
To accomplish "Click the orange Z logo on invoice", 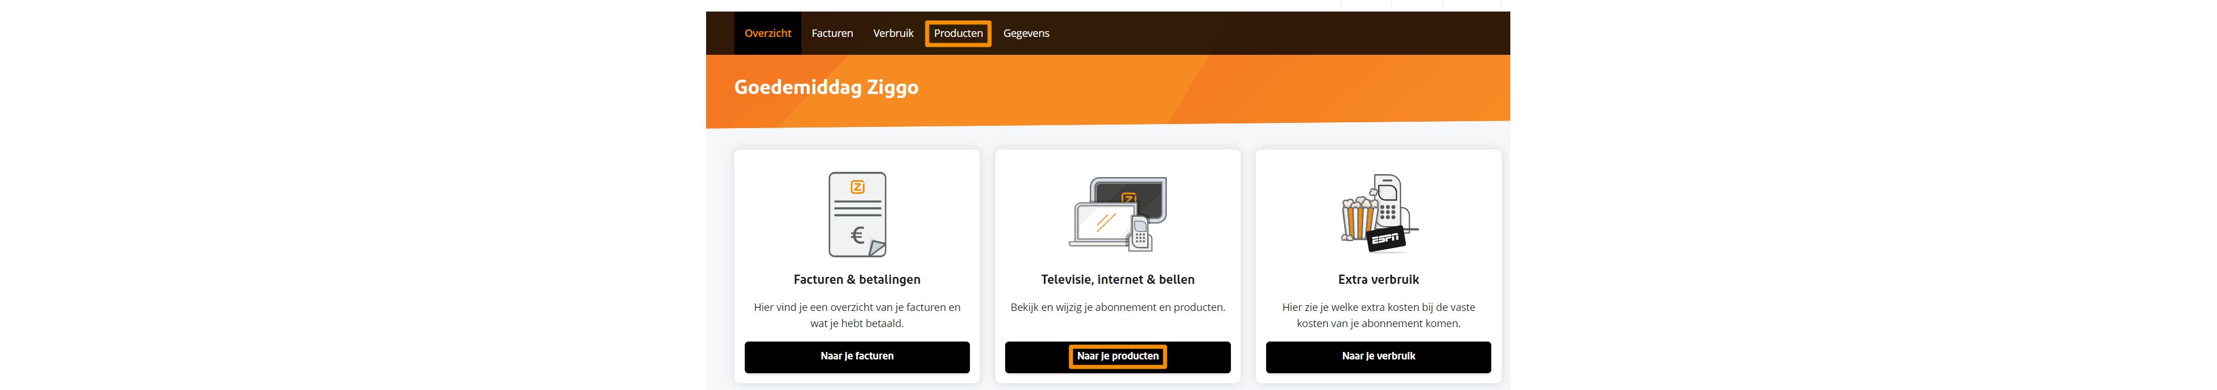I will pyautogui.click(x=857, y=187).
